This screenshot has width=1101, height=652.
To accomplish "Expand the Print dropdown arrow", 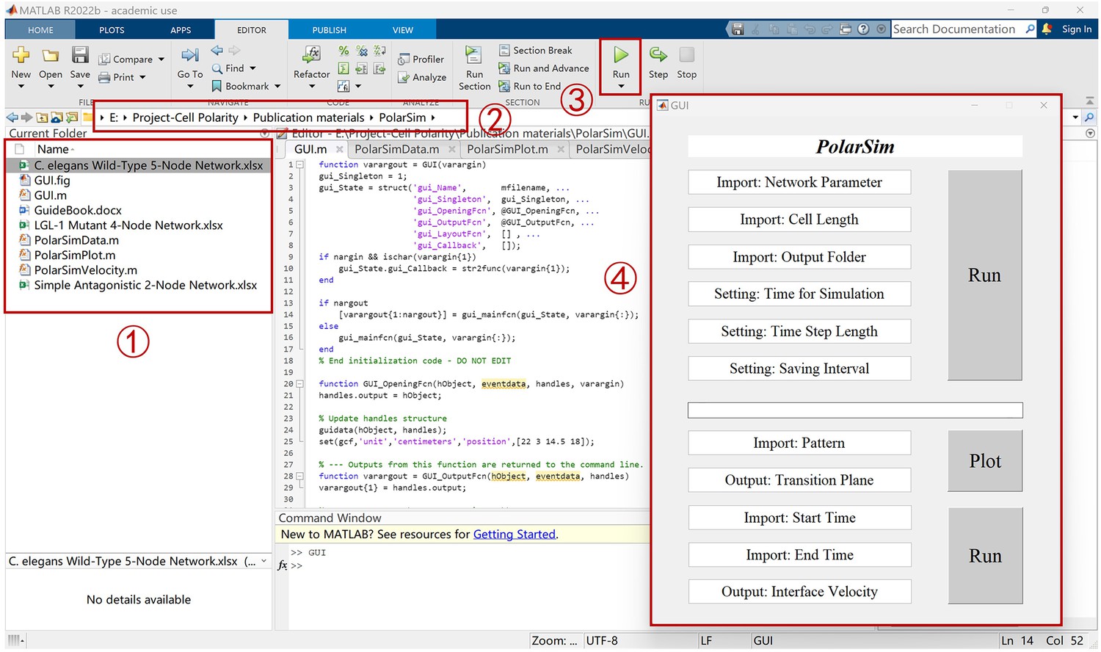I will coord(142,77).
